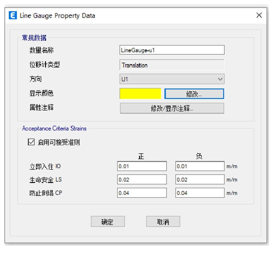Focus the CP positive 0.04 field
The height and width of the screenshot is (253, 277).
click(x=142, y=193)
